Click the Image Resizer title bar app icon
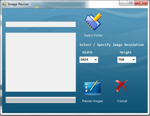Screen dimensions: 150x116 [4, 4]
